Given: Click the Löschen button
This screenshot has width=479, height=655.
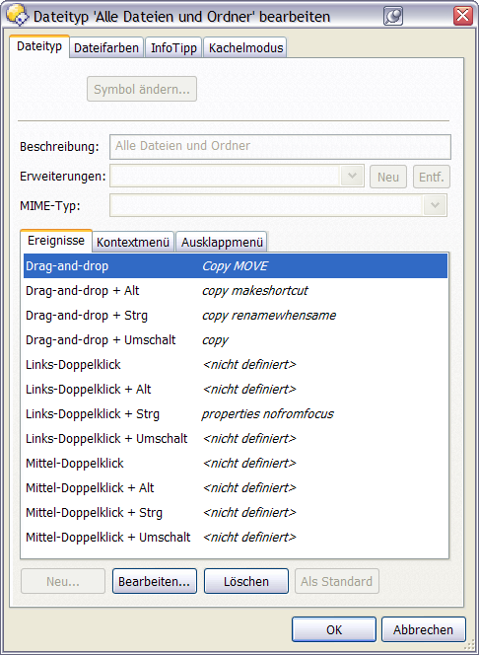Looking at the screenshot, I should coord(246,581).
